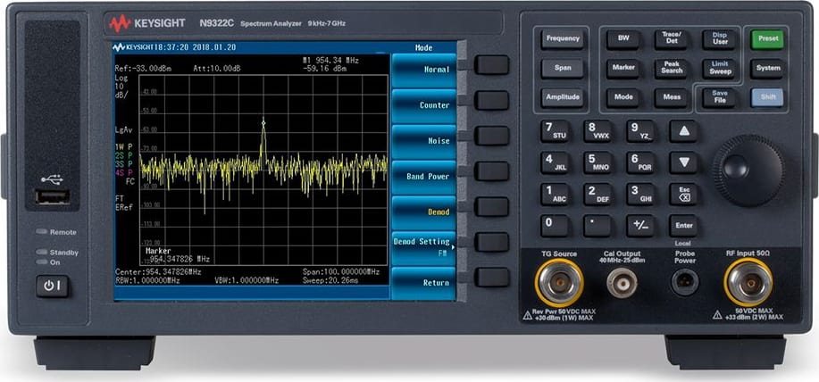Viewport: 819px width, 382px height.
Task: Hit the Esc backspace key
Action: point(684,194)
